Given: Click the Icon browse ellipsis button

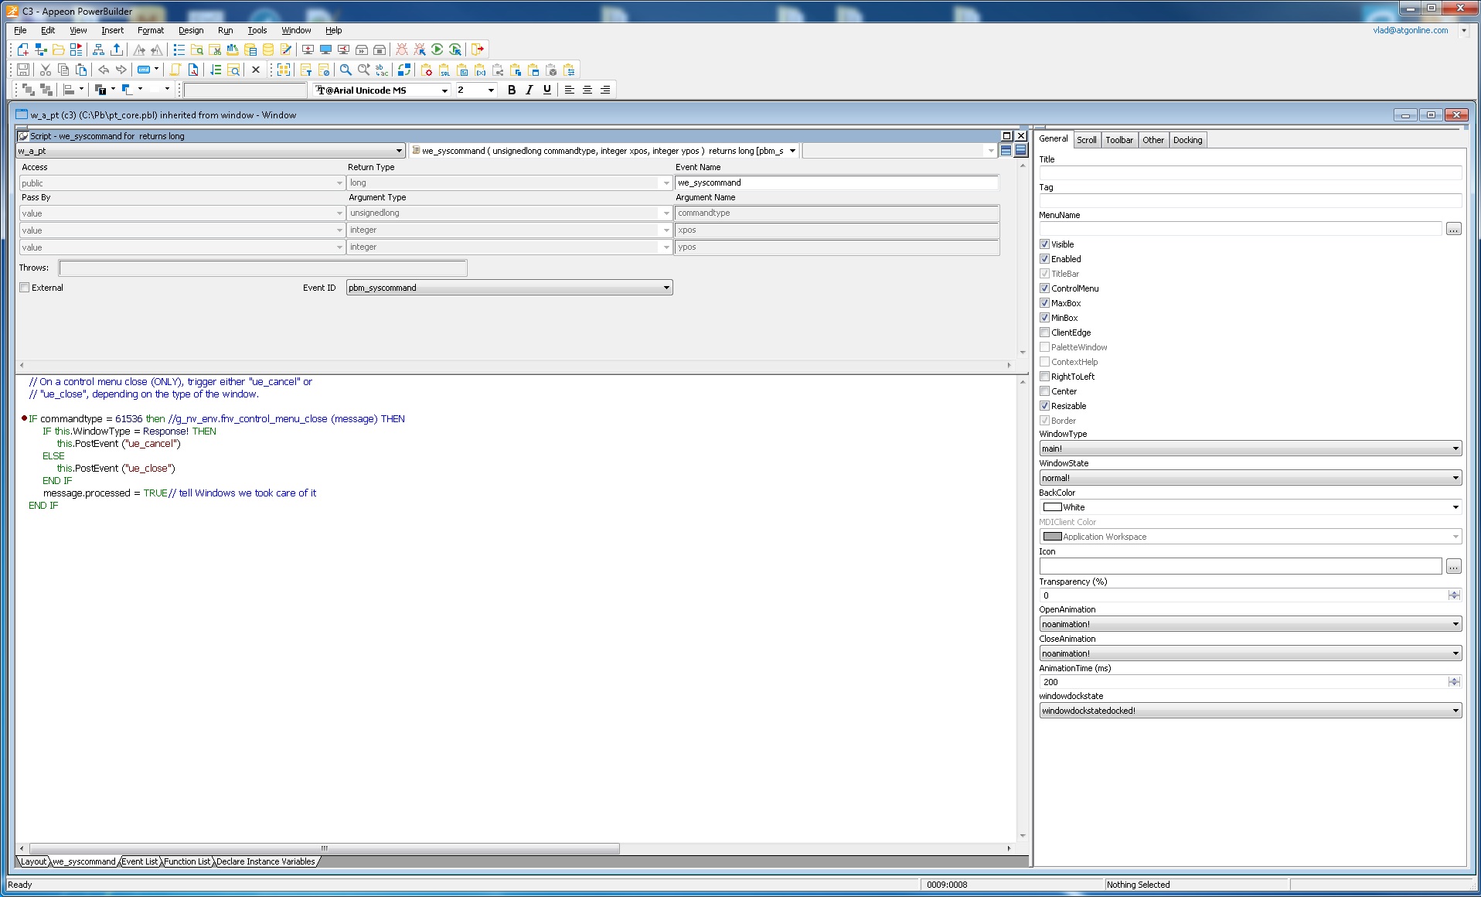Looking at the screenshot, I should pyautogui.click(x=1453, y=567).
